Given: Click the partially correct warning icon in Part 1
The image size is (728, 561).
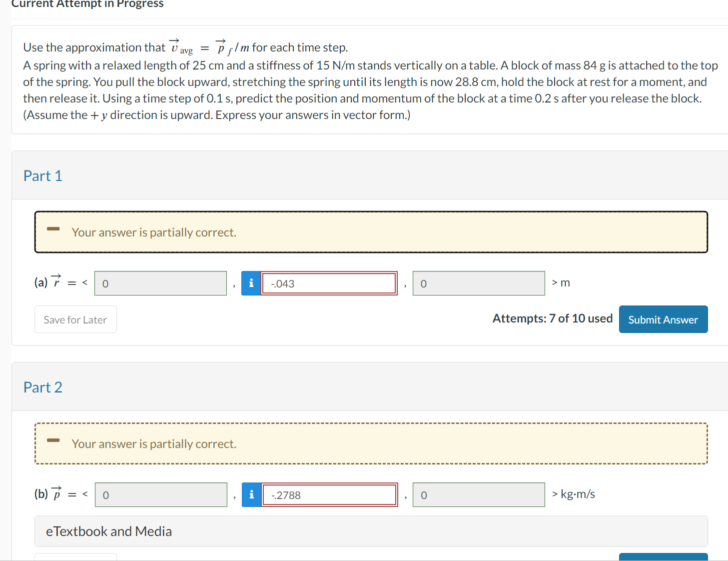Looking at the screenshot, I should point(53,228).
